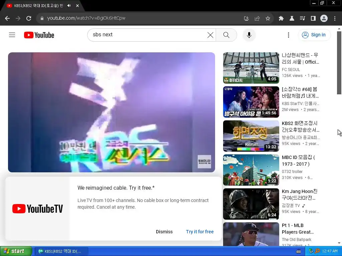Image resolution: width=342 pixels, height=256 pixels.
Task: Bookmark this page with the star
Action: [x=268, y=18]
